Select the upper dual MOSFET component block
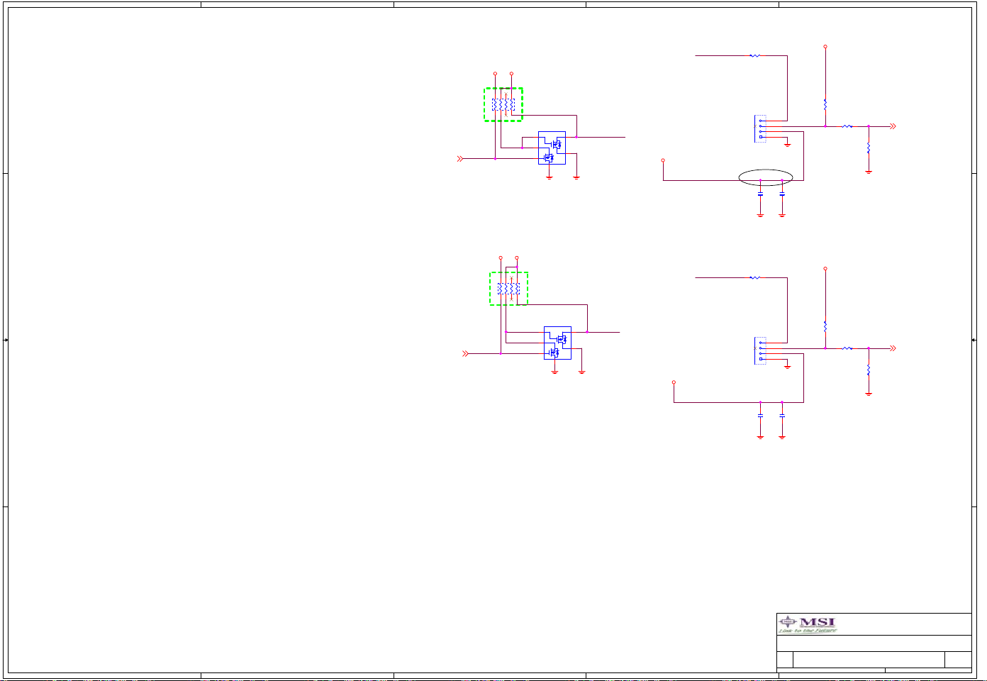Screen dimensions: 987x681 click(x=552, y=148)
